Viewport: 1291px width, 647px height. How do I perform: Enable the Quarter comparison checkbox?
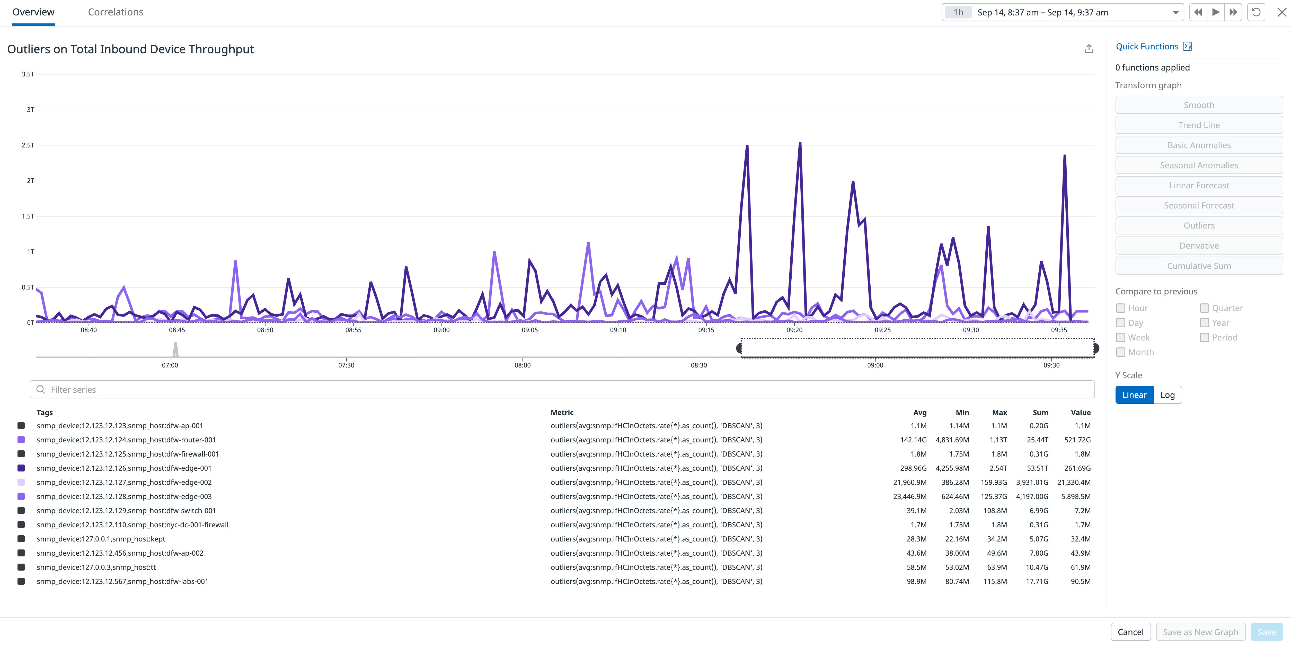click(x=1205, y=308)
